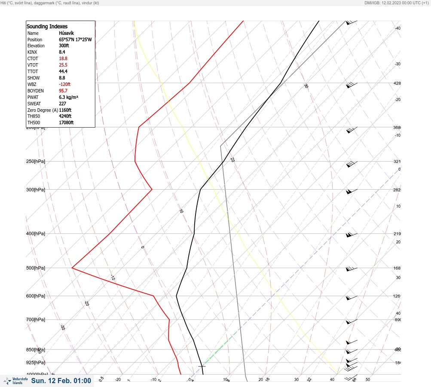Click the wind barb at 600 hPa
431x387 pixels.
[352, 298]
